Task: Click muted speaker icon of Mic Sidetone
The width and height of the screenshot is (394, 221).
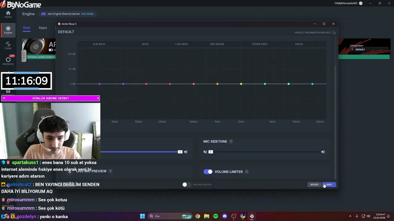Action: coord(205,152)
